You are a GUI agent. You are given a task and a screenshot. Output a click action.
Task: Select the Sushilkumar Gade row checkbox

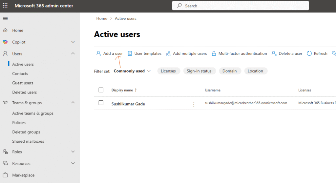coord(101,103)
